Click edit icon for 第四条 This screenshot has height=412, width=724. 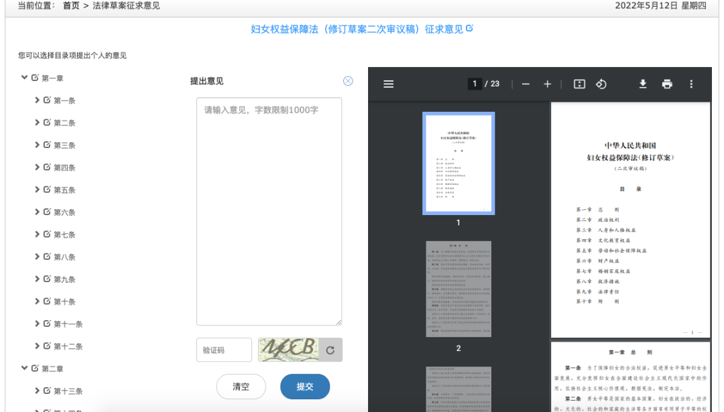coord(47,167)
